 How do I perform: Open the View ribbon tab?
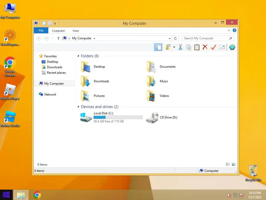[x=76, y=31]
